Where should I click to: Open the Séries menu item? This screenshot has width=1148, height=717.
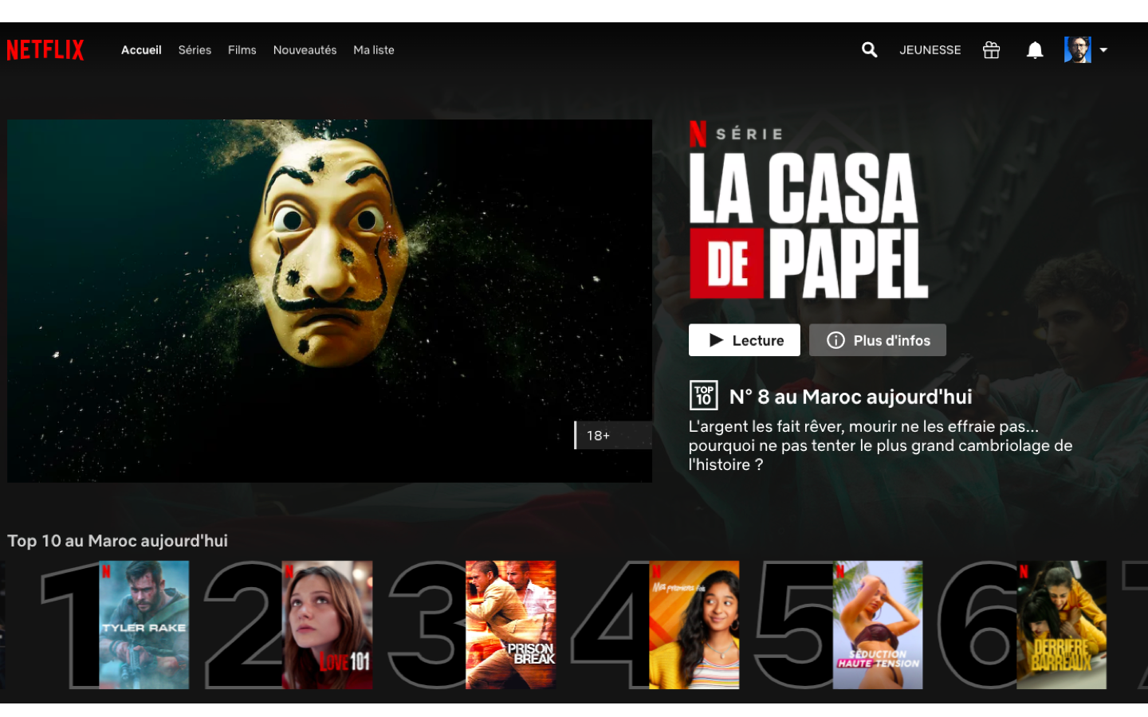(195, 50)
